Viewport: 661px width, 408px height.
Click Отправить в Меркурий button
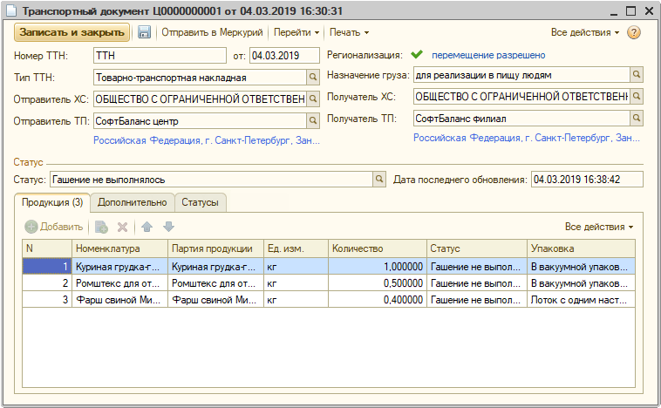pos(212,32)
